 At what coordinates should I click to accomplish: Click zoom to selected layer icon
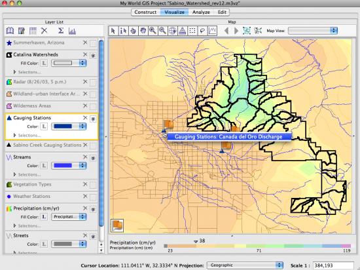tap(247, 31)
